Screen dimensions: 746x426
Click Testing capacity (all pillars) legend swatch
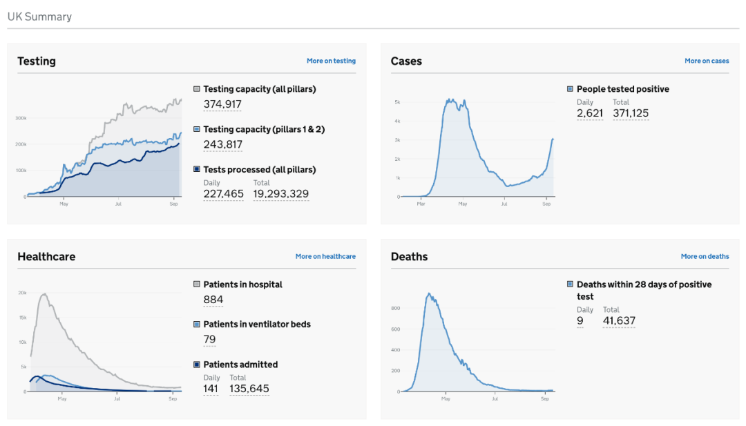[x=196, y=89]
